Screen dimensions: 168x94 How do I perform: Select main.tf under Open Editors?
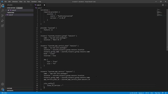pos(19,10)
